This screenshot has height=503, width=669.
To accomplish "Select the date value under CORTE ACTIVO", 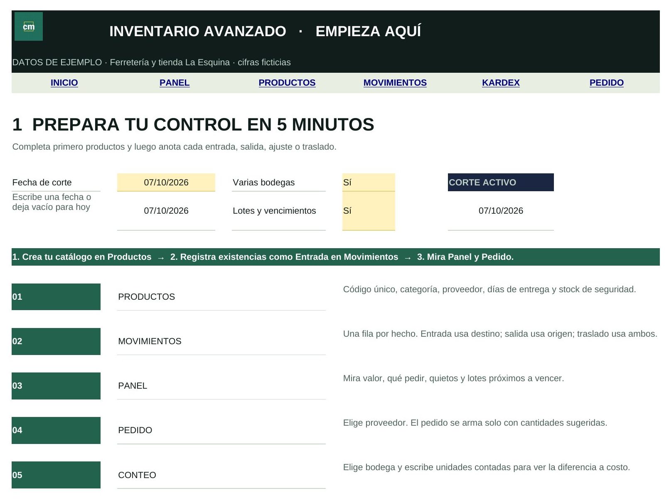I will [501, 211].
